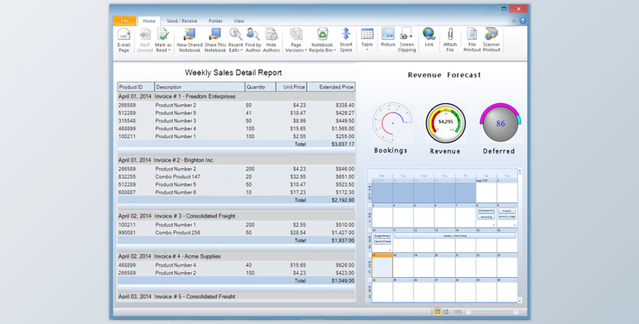Open the Send / Receive tab
The image size is (639, 324).
pos(181,20)
